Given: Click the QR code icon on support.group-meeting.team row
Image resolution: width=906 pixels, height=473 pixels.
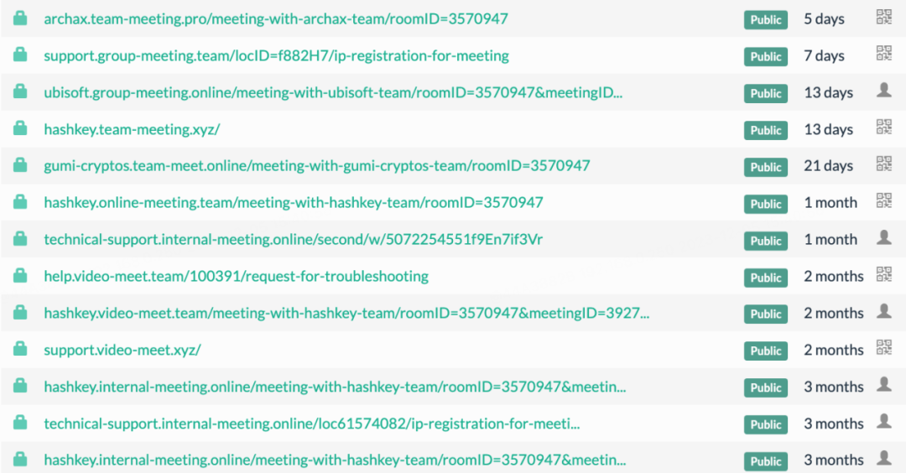Looking at the screenshot, I should coord(883,53).
